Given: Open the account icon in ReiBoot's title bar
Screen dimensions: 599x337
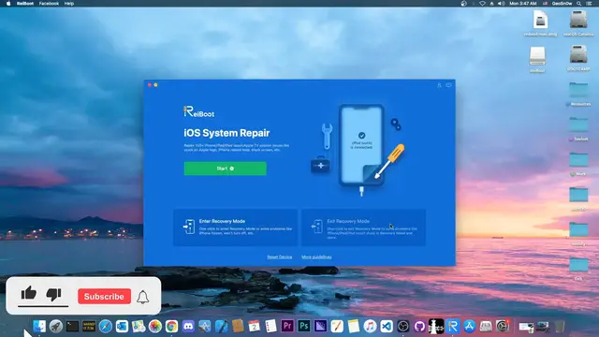Looking at the screenshot, I should tap(439, 85).
